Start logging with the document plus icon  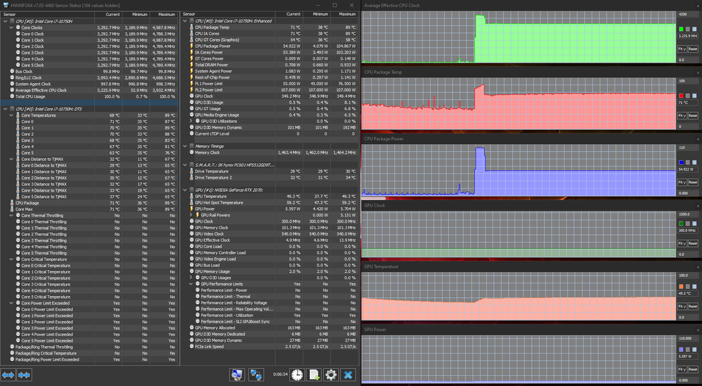tap(314, 374)
